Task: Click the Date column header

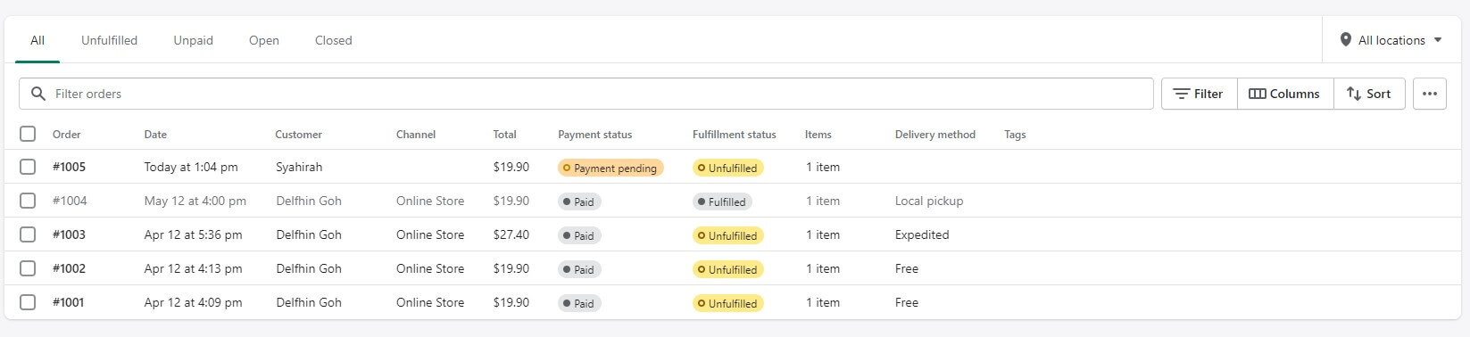Action: coord(155,135)
